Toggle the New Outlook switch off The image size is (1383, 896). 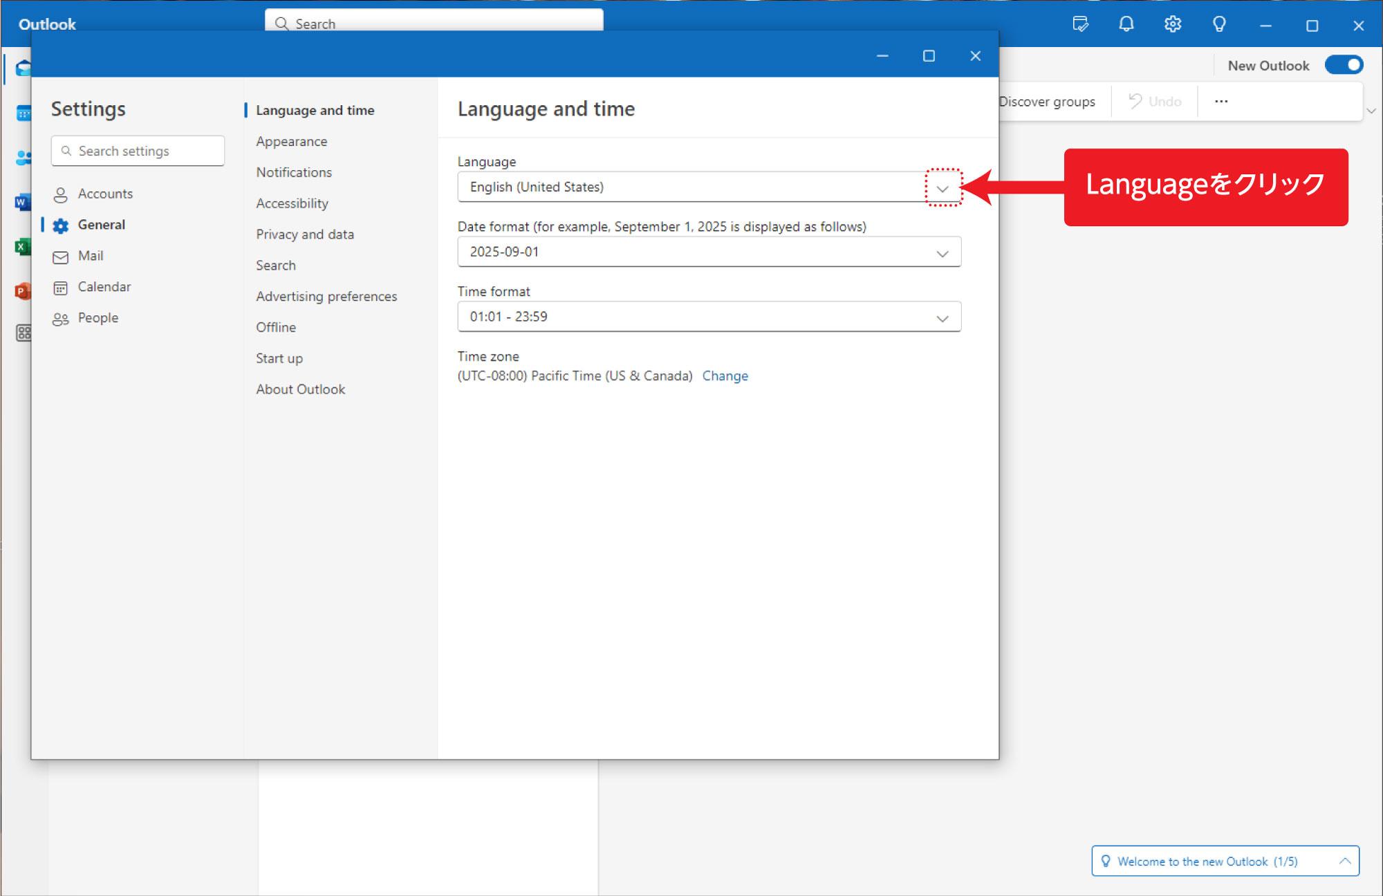[x=1344, y=66]
